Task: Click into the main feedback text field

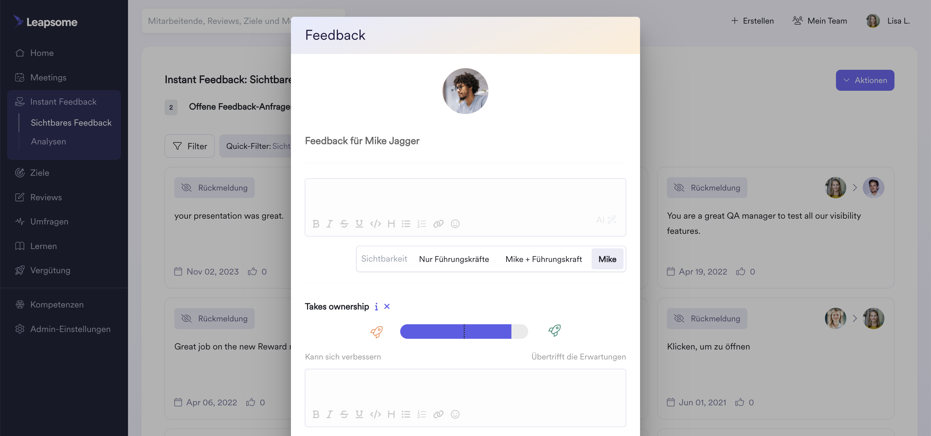Action: pyautogui.click(x=465, y=197)
